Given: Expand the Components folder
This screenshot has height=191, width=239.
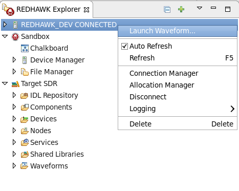Looking at the screenshot, I should pos(14,107).
